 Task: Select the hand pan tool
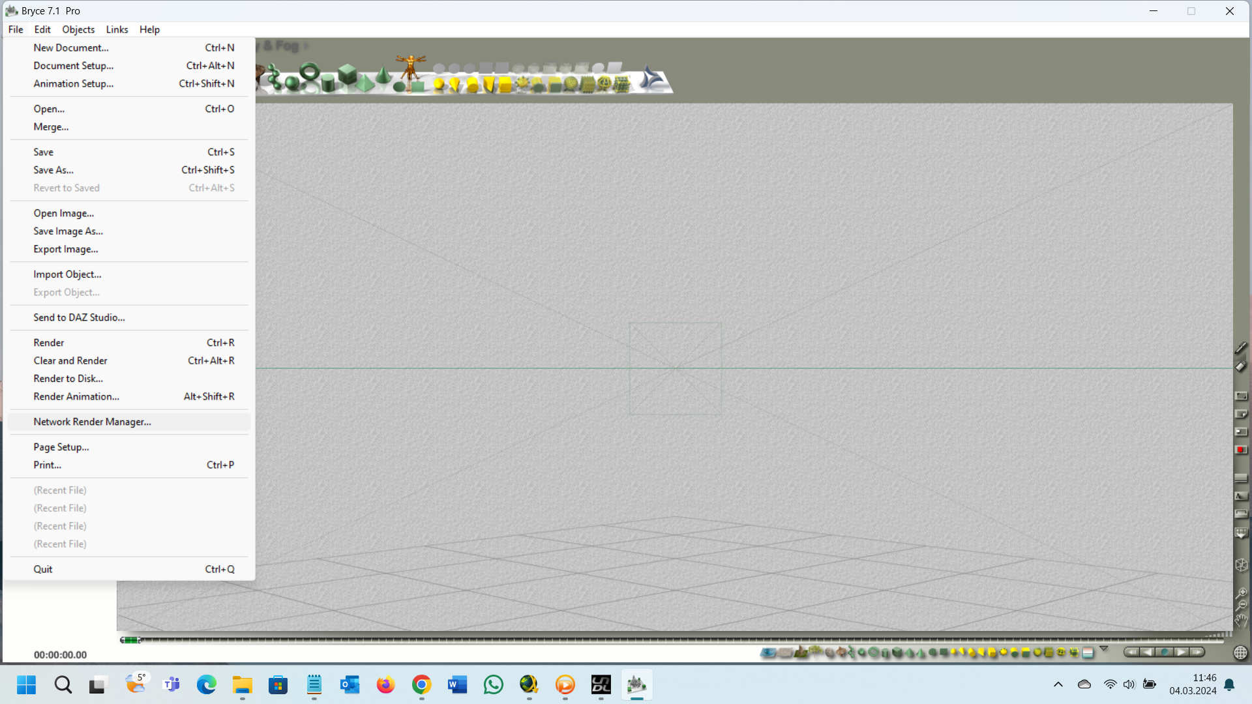[x=1242, y=620]
